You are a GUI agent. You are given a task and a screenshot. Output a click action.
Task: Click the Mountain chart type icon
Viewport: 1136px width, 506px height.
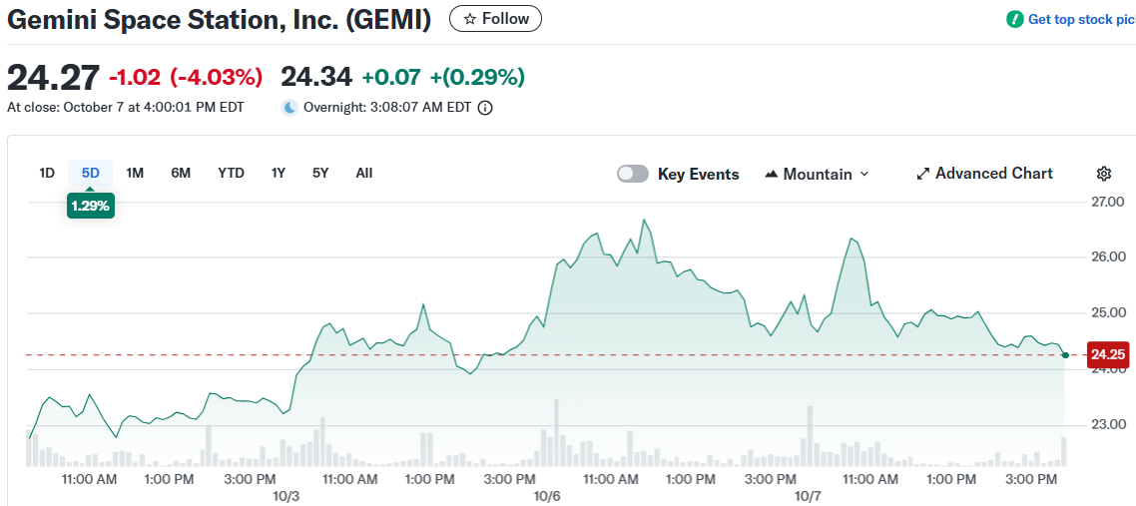pyautogui.click(x=771, y=174)
